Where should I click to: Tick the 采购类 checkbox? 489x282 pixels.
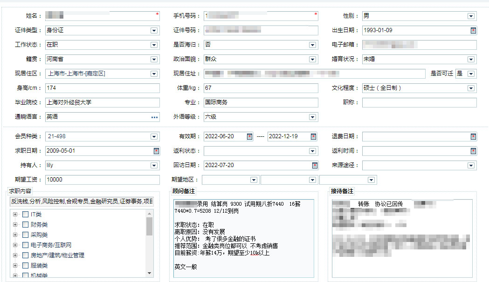coord(26,235)
